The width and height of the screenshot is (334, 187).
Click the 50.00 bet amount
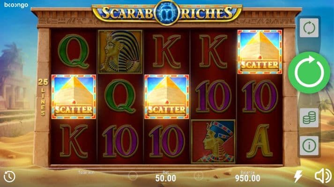[165, 178]
